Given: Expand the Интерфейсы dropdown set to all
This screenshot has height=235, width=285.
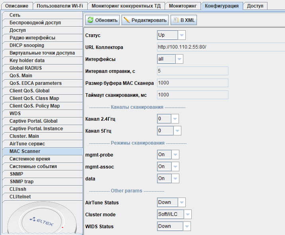Looking at the screenshot, I should click(x=170, y=59).
